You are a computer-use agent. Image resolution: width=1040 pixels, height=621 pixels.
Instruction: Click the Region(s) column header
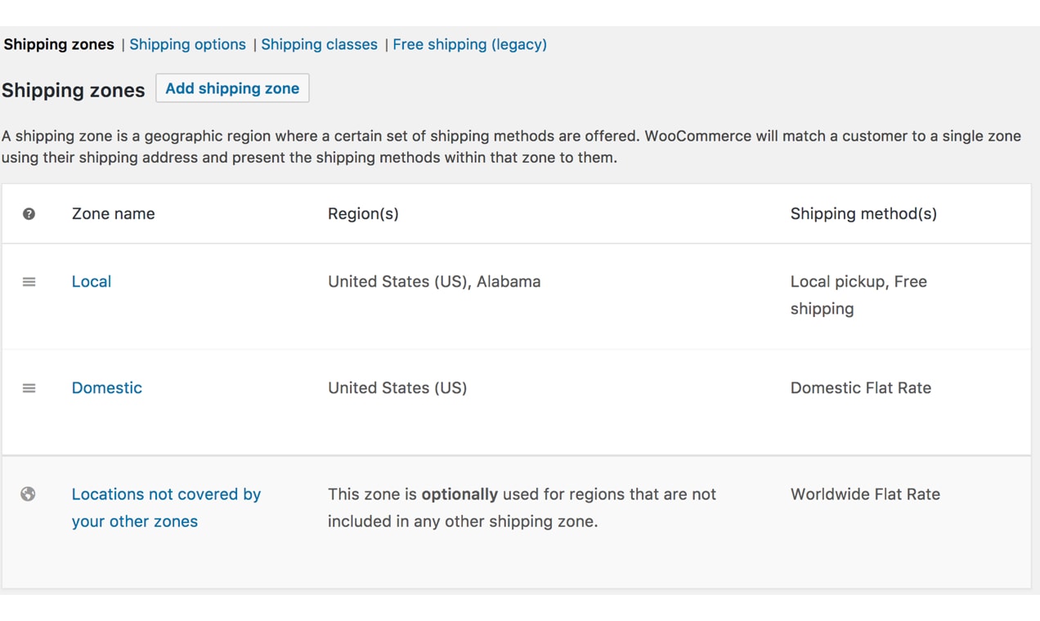(363, 214)
